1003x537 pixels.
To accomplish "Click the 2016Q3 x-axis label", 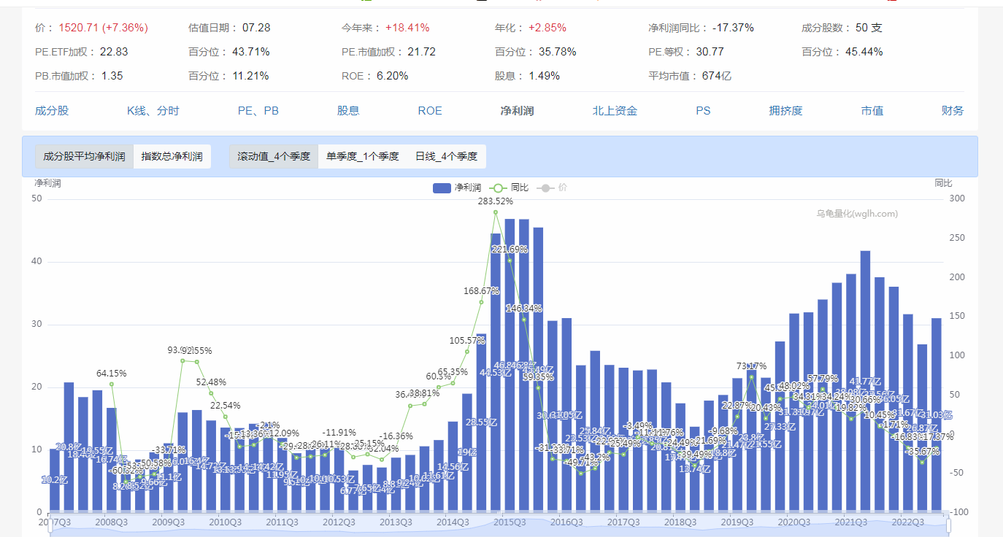I will point(566,522).
